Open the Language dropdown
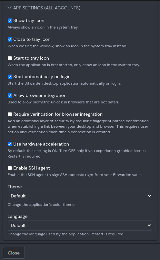This screenshot has width=160, height=260. tap(80, 225)
